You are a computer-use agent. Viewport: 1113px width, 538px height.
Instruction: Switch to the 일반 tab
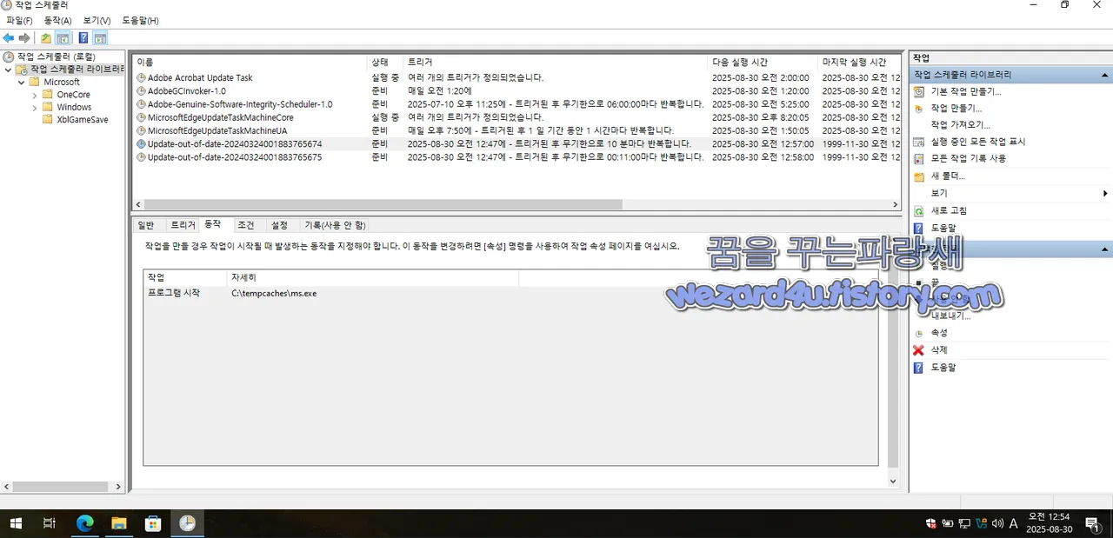coord(145,225)
